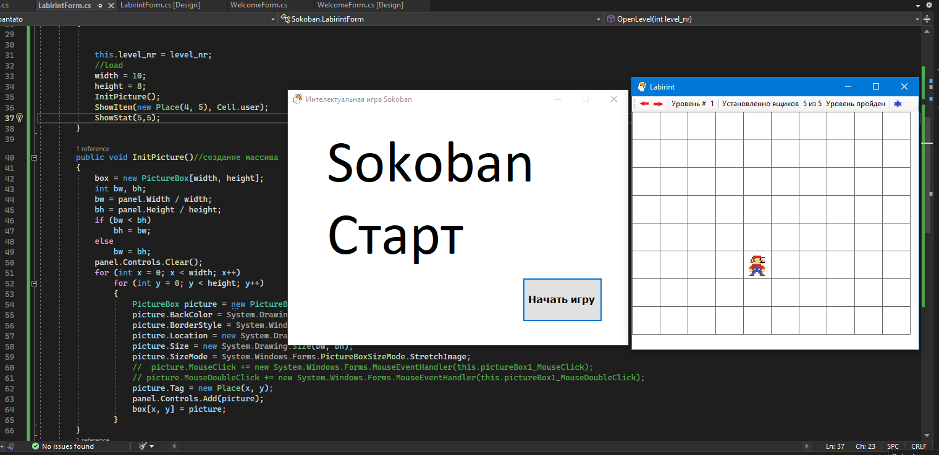Close the Sokoban welcome window
The width and height of the screenshot is (939, 455).
tap(614, 99)
